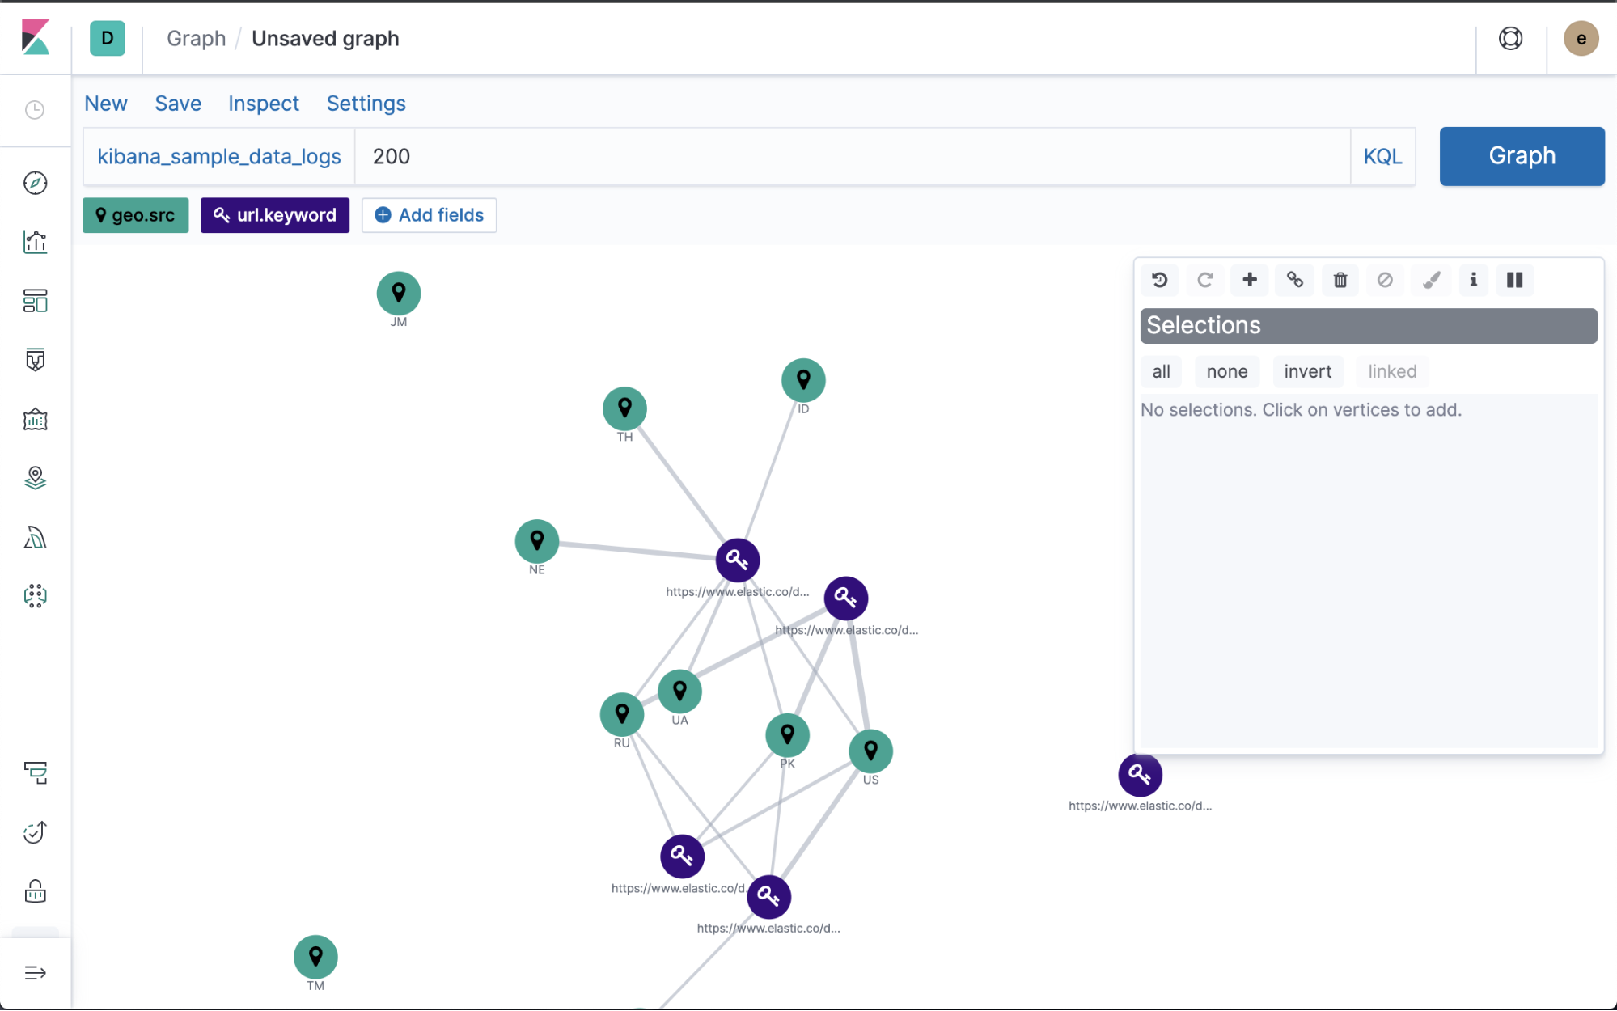Click the undo history icon
This screenshot has width=1617, height=1011.
(1162, 280)
